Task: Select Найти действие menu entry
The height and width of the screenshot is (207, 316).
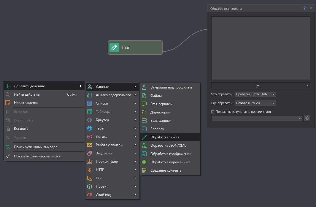Action: [x=44, y=94]
